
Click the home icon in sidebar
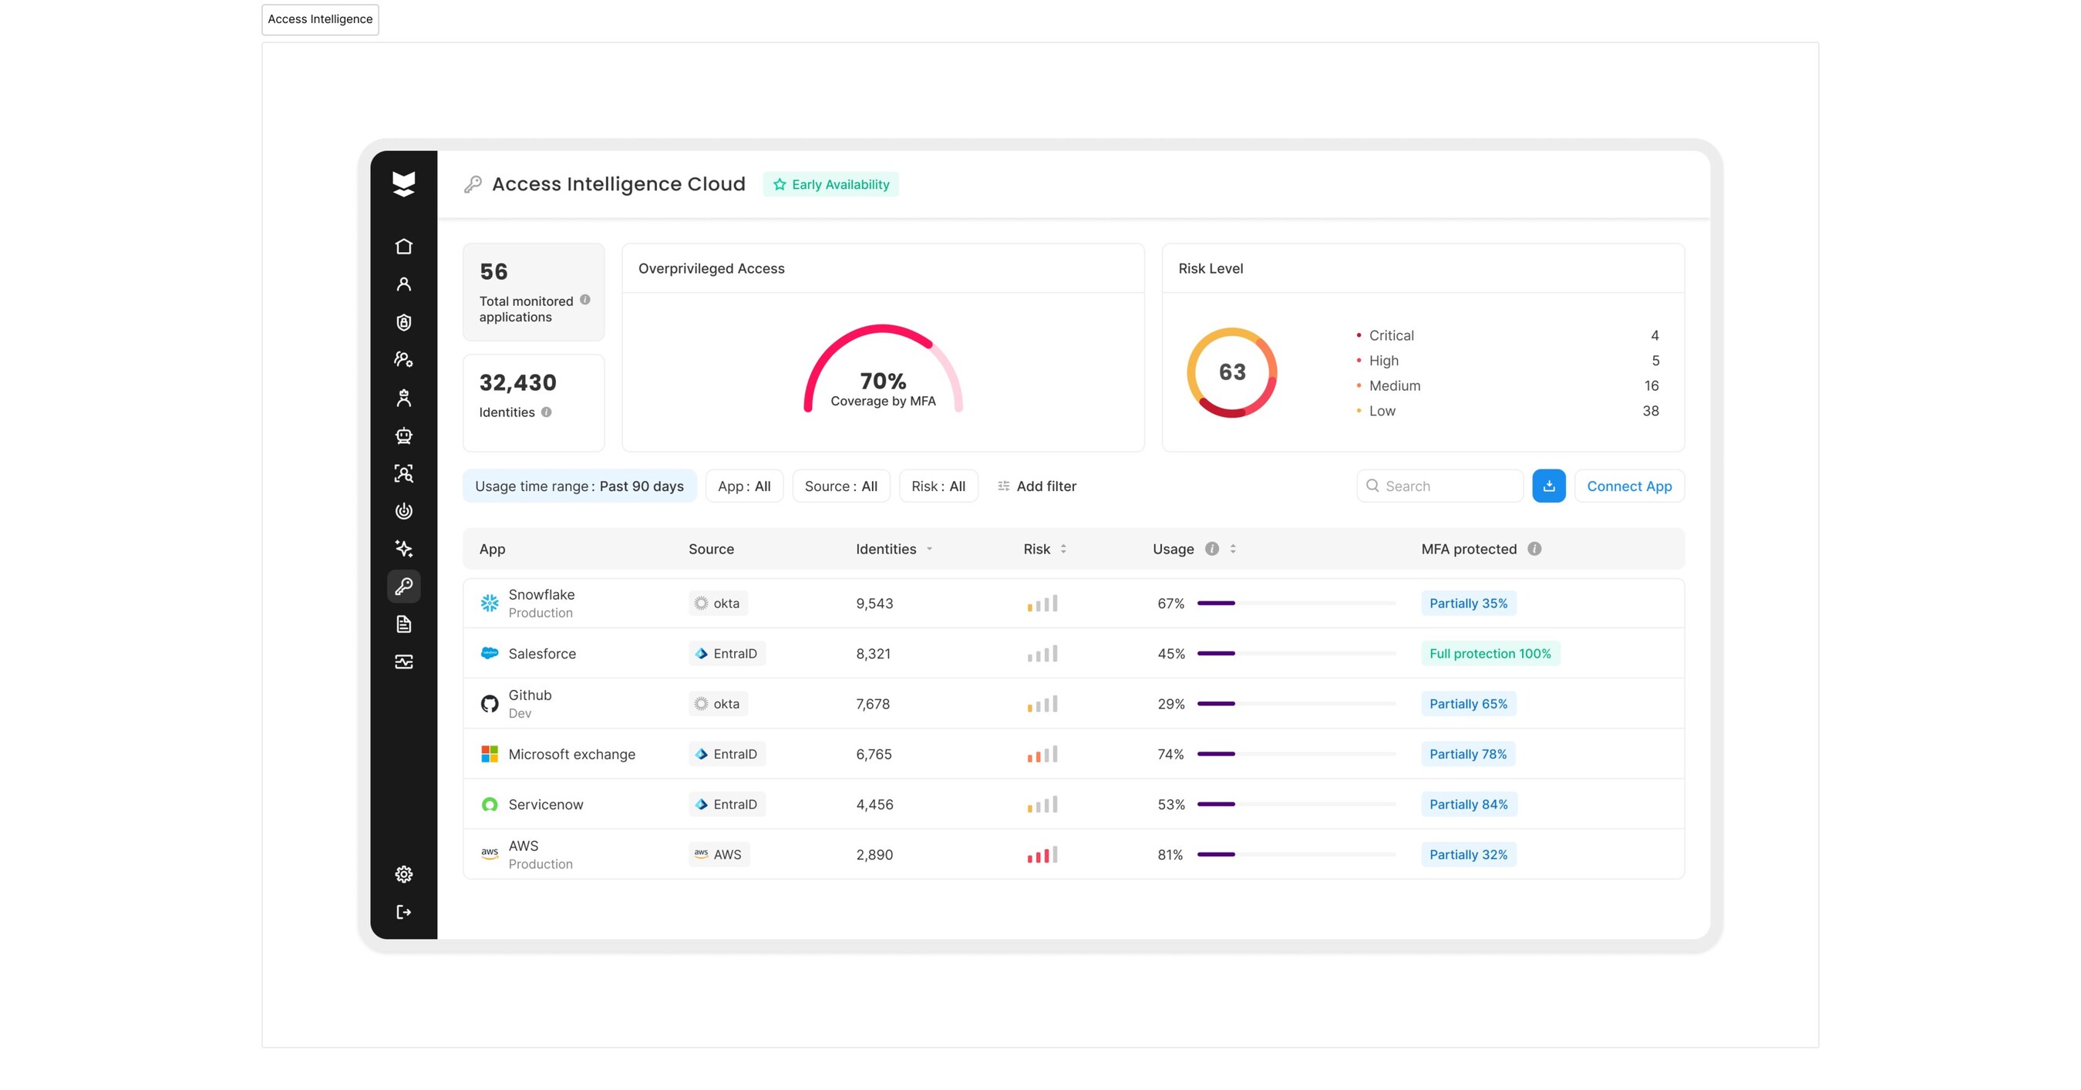click(403, 246)
